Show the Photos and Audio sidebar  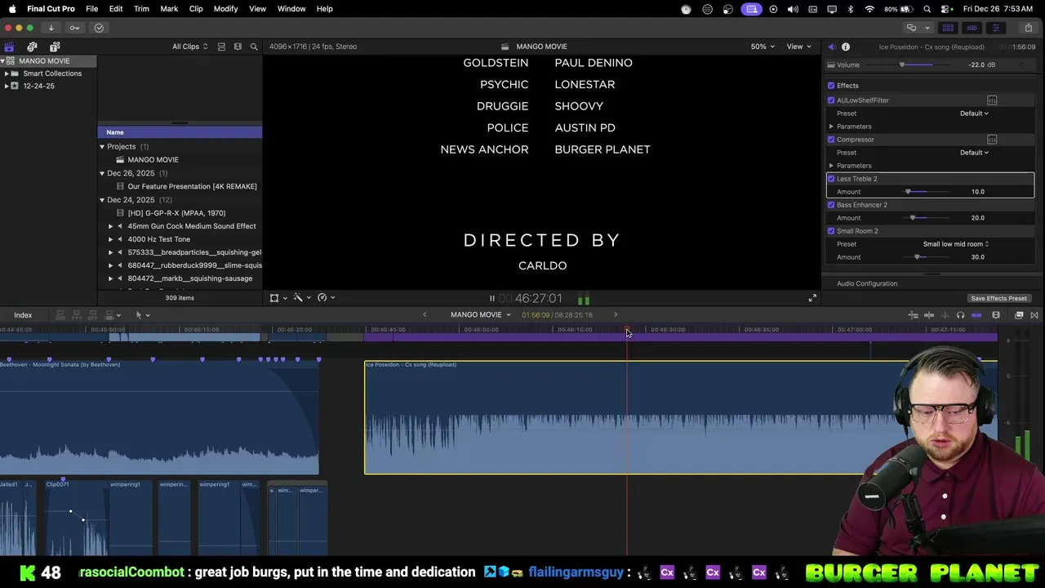pyautogui.click(x=32, y=47)
